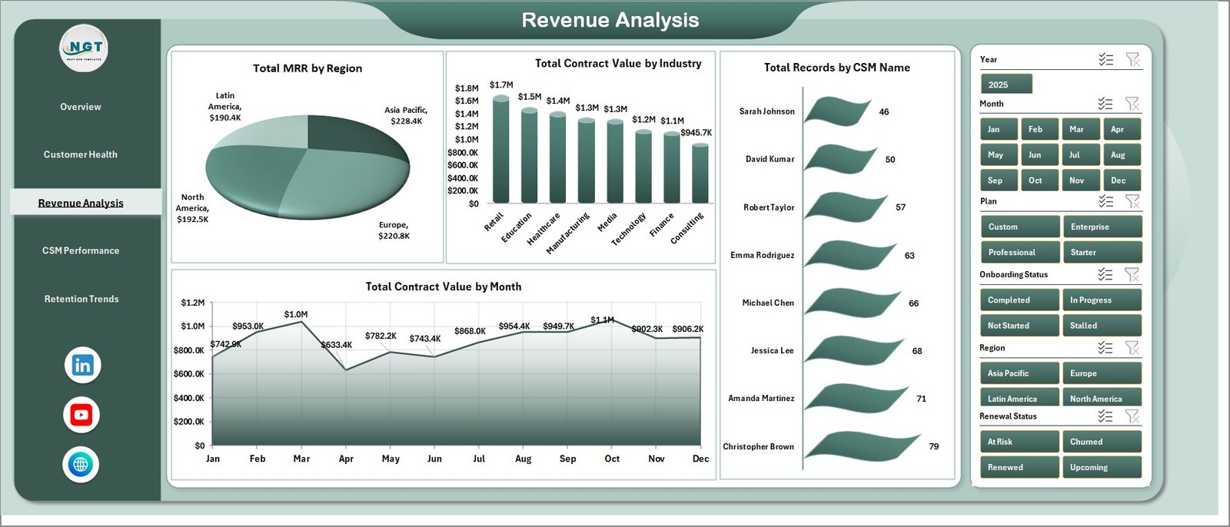The image size is (1230, 527).
Task: Open the YouTube icon link
Action: pyautogui.click(x=81, y=415)
